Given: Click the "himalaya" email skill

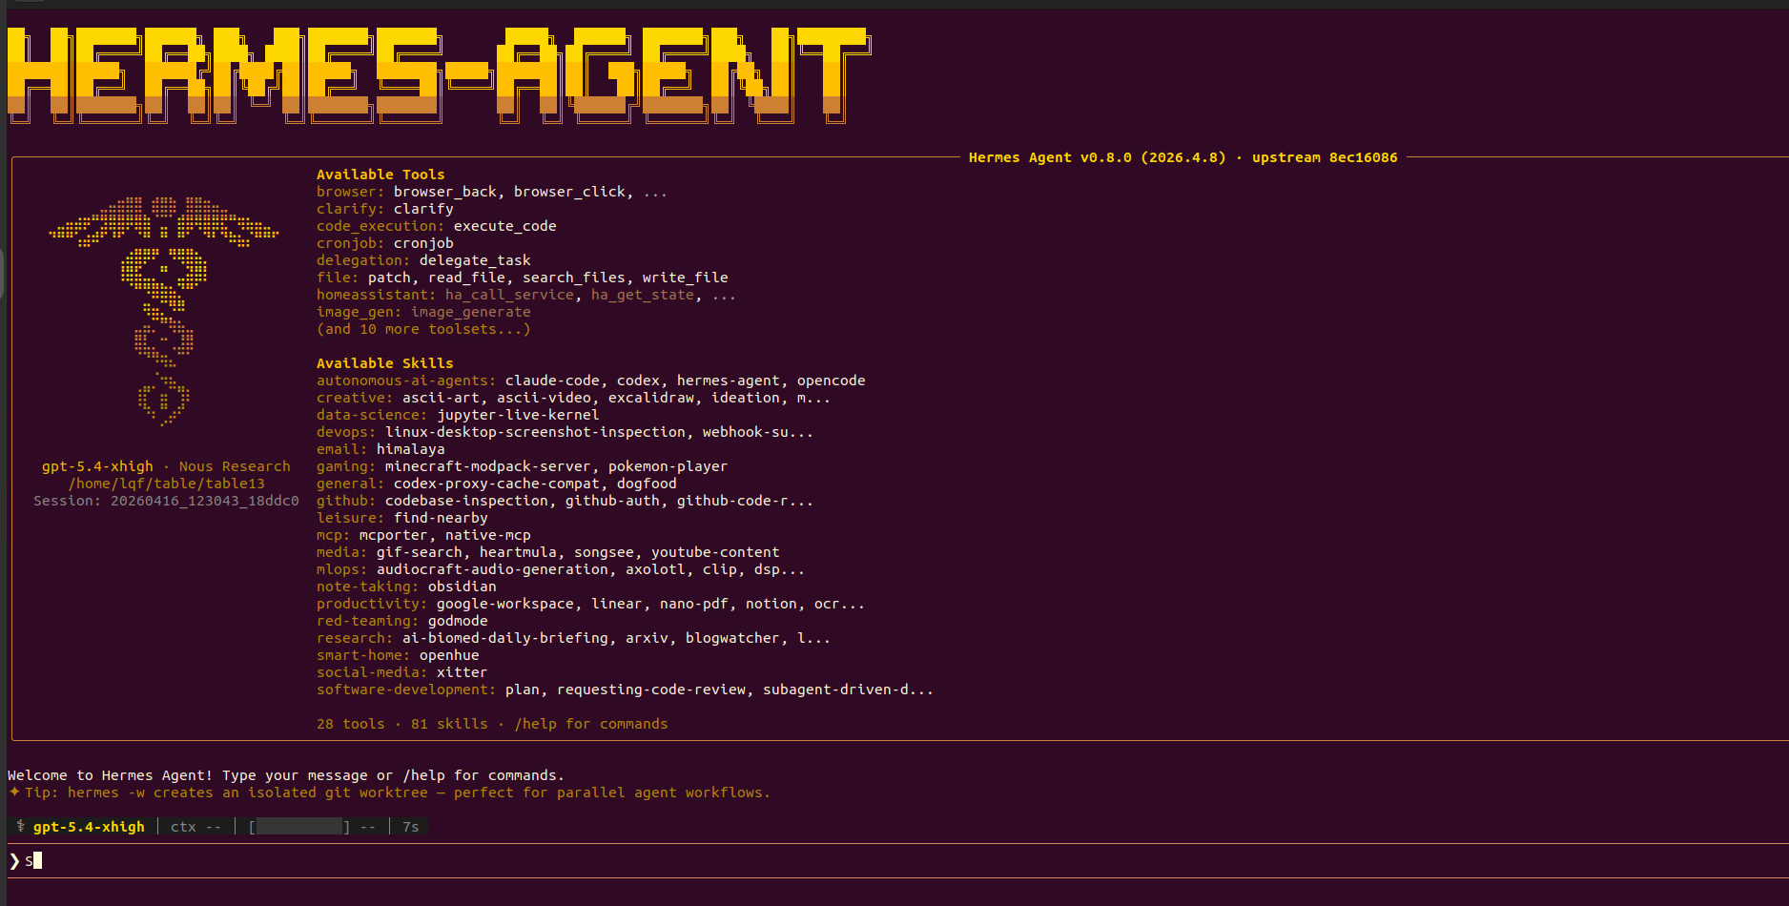Looking at the screenshot, I should tap(411, 449).
